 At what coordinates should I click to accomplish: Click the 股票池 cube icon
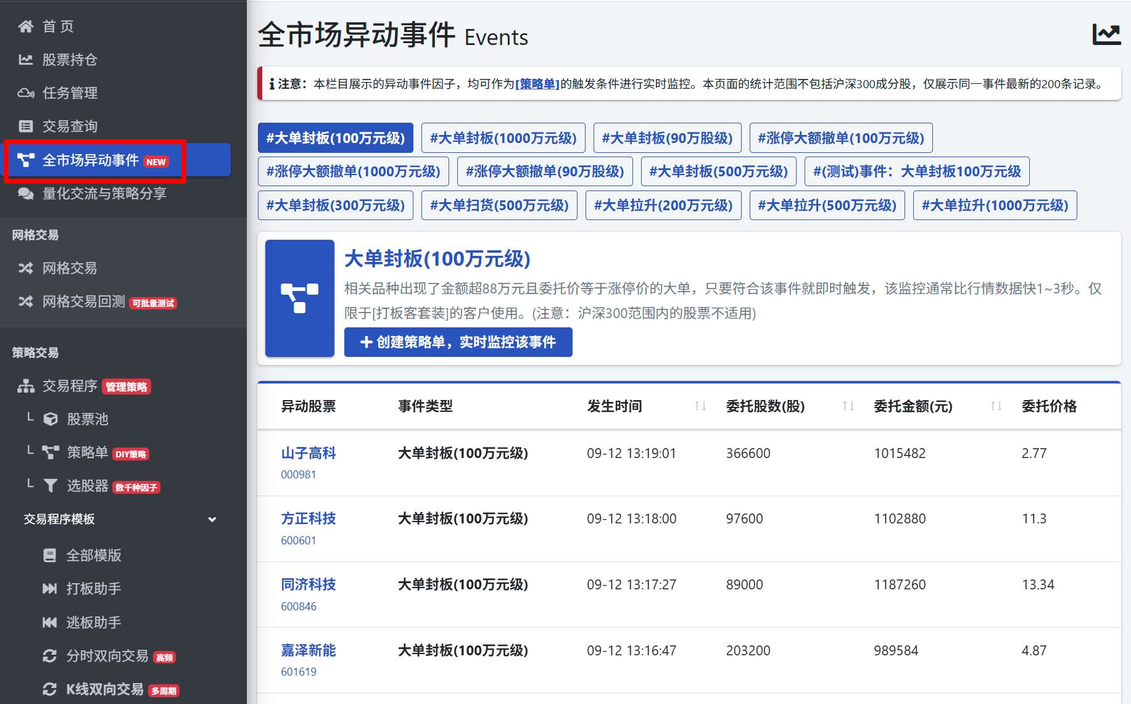tap(51, 419)
